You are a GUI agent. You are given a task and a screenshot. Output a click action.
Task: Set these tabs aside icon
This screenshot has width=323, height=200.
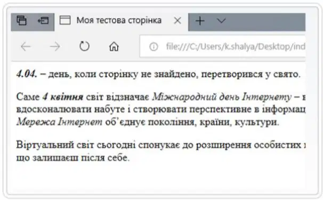tap(43, 21)
